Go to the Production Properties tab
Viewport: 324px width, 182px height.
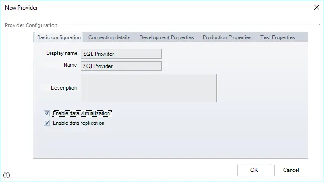(227, 37)
